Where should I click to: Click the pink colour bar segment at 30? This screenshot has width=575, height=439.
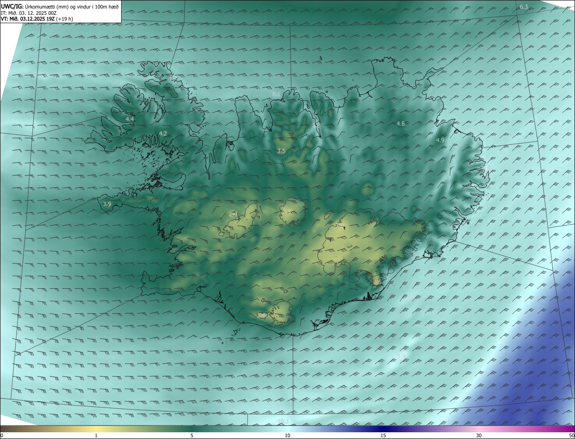(x=479, y=429)
